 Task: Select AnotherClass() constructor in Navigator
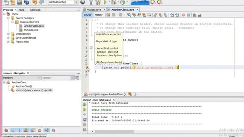click(24, 86)
